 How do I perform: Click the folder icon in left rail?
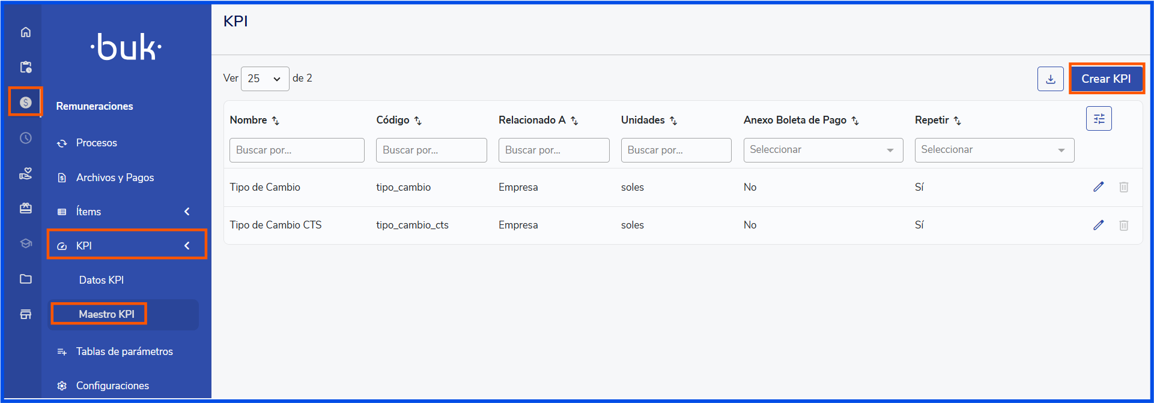[25, 279]
